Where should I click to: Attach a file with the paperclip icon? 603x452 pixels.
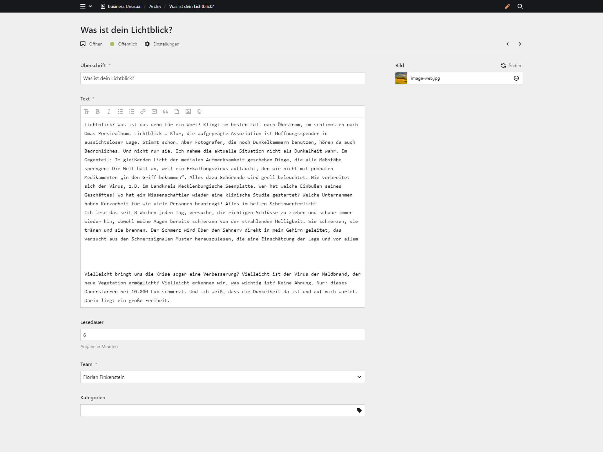[x=199, y=111]
